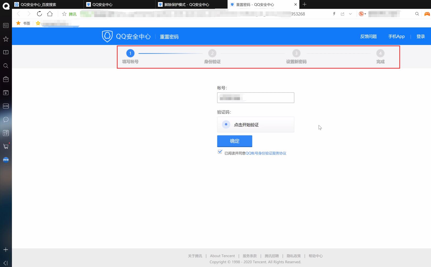
Task: Open the QQ帐号身份验证服务协议 link
Action: tap(266, 153)
